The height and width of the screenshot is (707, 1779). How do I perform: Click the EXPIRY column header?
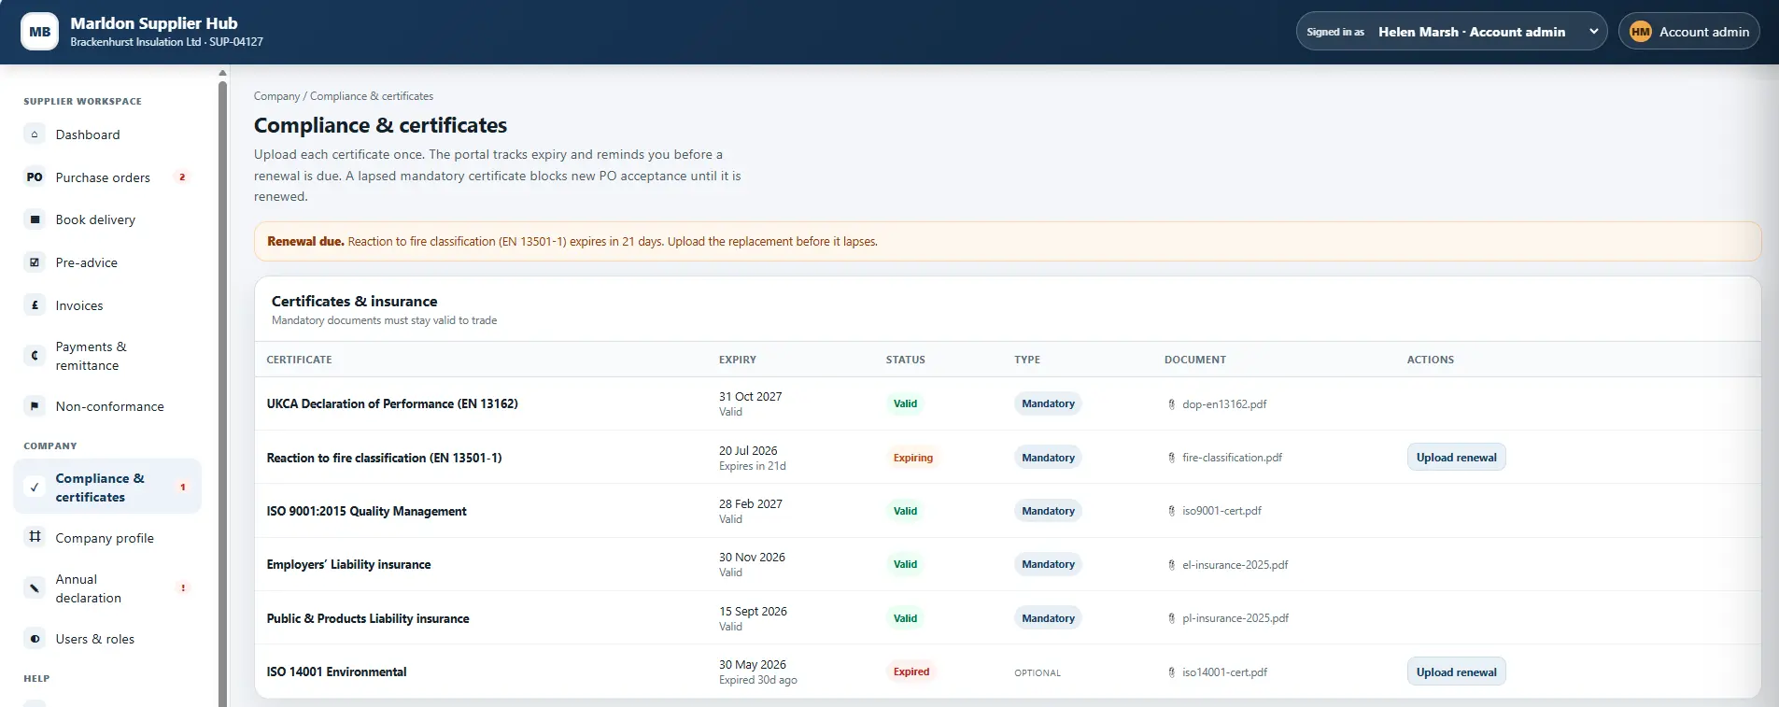tap(738, 360)
